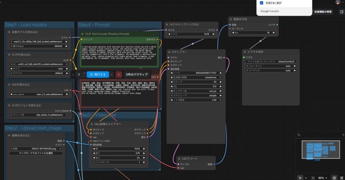Open the サンプラー名 uni_pc selector
345x180 pixels.
tap(195, 91)
